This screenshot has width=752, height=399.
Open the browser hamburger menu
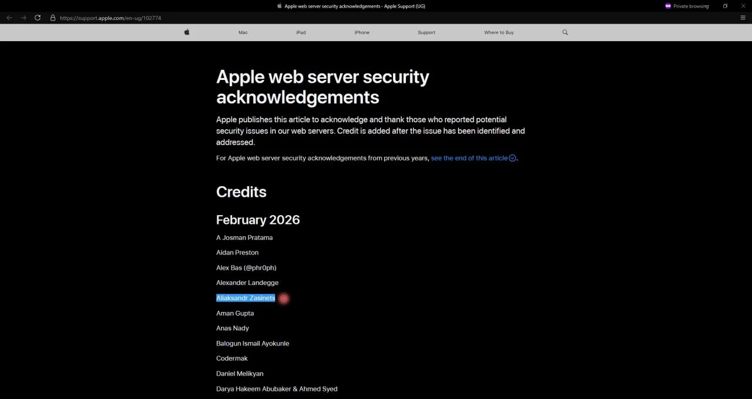pos(743,18)
